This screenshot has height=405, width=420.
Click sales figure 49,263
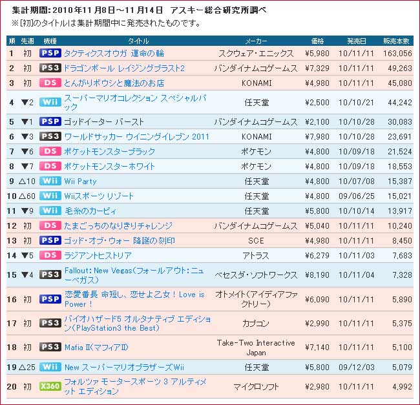point(400,68)
